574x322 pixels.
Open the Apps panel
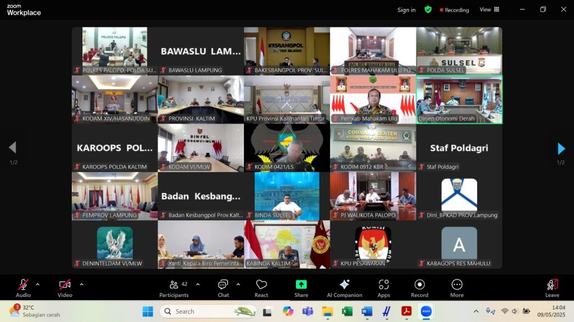coord(383,288)
